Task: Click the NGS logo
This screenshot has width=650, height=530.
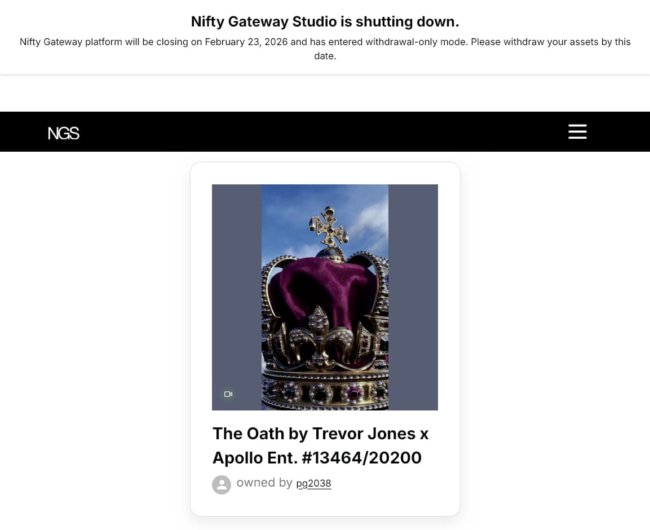Action: point(64,133)
